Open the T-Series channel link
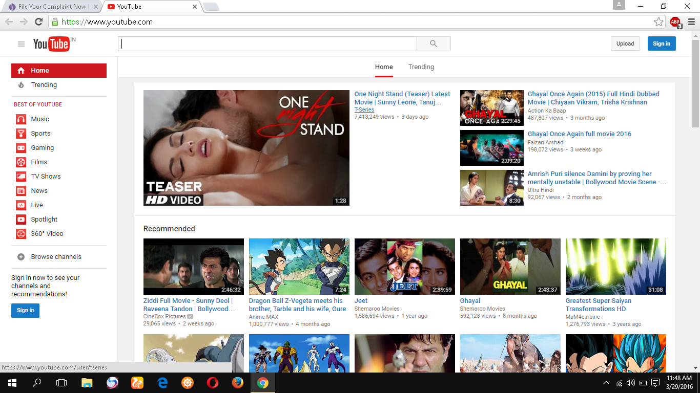The image size is (700, 393). pos(364,110)
